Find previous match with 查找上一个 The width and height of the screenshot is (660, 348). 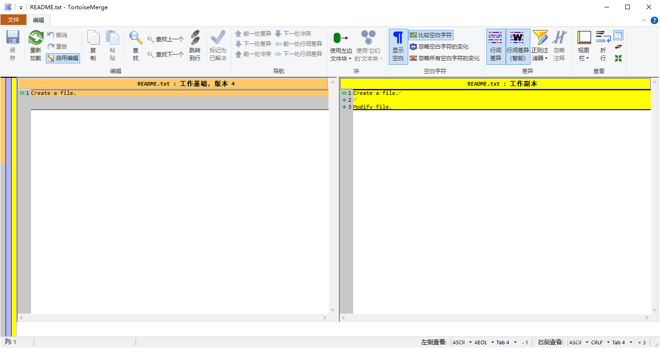[166, 39]
